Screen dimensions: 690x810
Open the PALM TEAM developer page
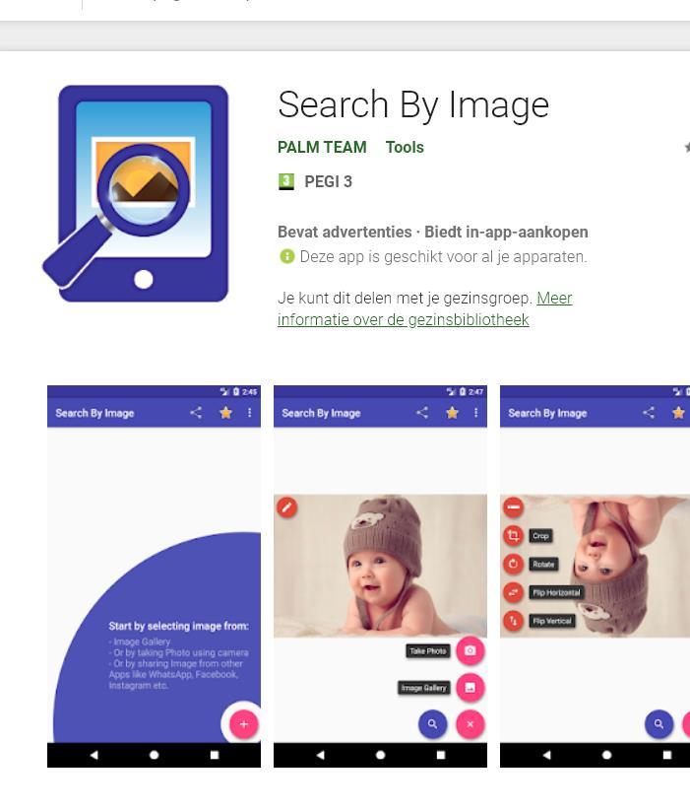click(322, 147)
